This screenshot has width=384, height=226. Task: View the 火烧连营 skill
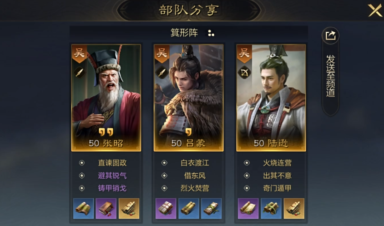click(x=277, y=163)
